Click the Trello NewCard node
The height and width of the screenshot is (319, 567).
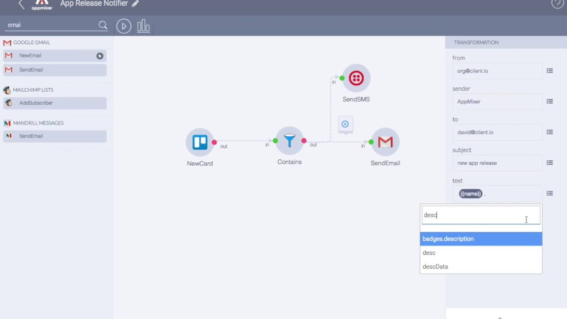(x=200, y=142)
